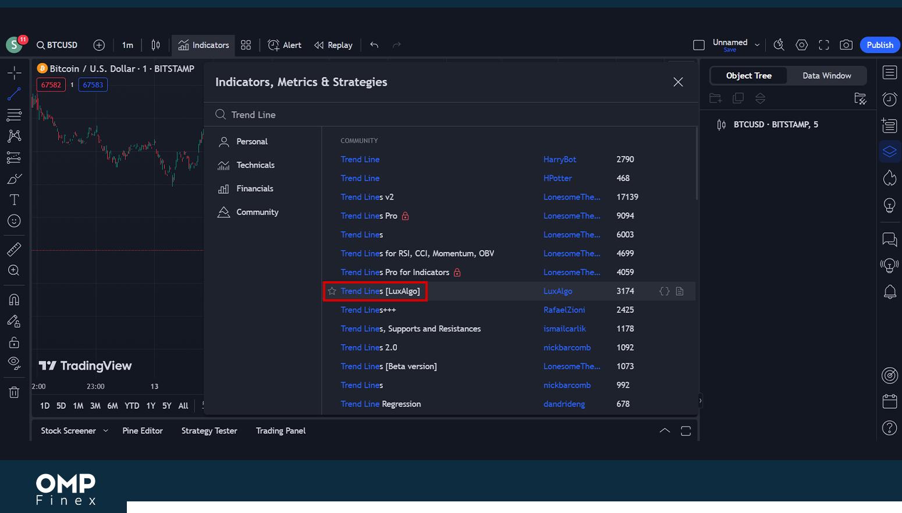Screen dimensions: 902x513
Task: Open the prediction and measurement tools
Action: point(14,157)
